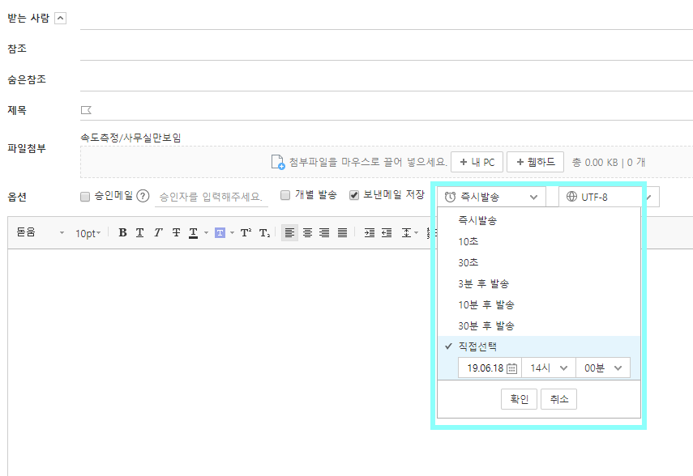Click the 속도측정/사무실만보임 text
Image resolution: width=693 pixels, height=476 pixels.
click(x=130, y=138)
